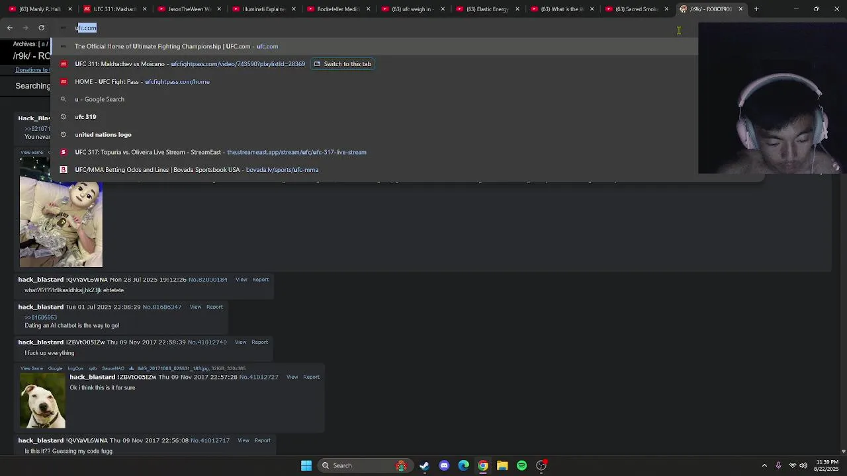
Task: Click the Bovada favicon in suggestions
Action: [x=64, y=170]
